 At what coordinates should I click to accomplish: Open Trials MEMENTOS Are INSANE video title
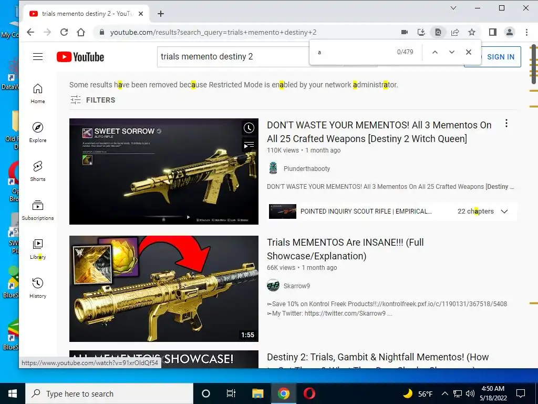pyautogui.click(x=345, y=249)
